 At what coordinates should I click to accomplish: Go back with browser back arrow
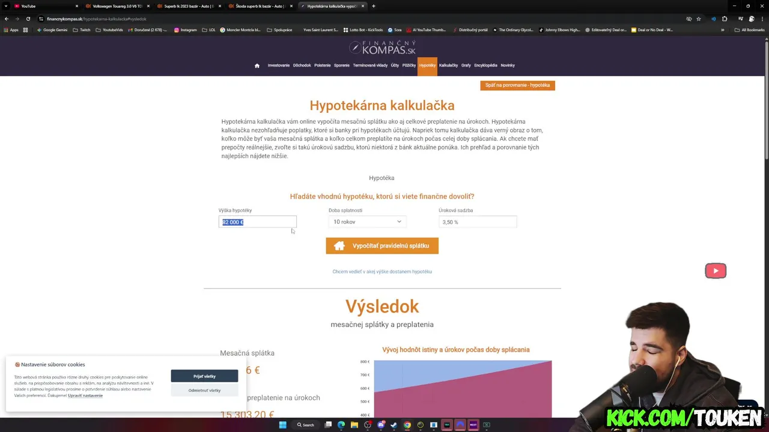(7, 19)
